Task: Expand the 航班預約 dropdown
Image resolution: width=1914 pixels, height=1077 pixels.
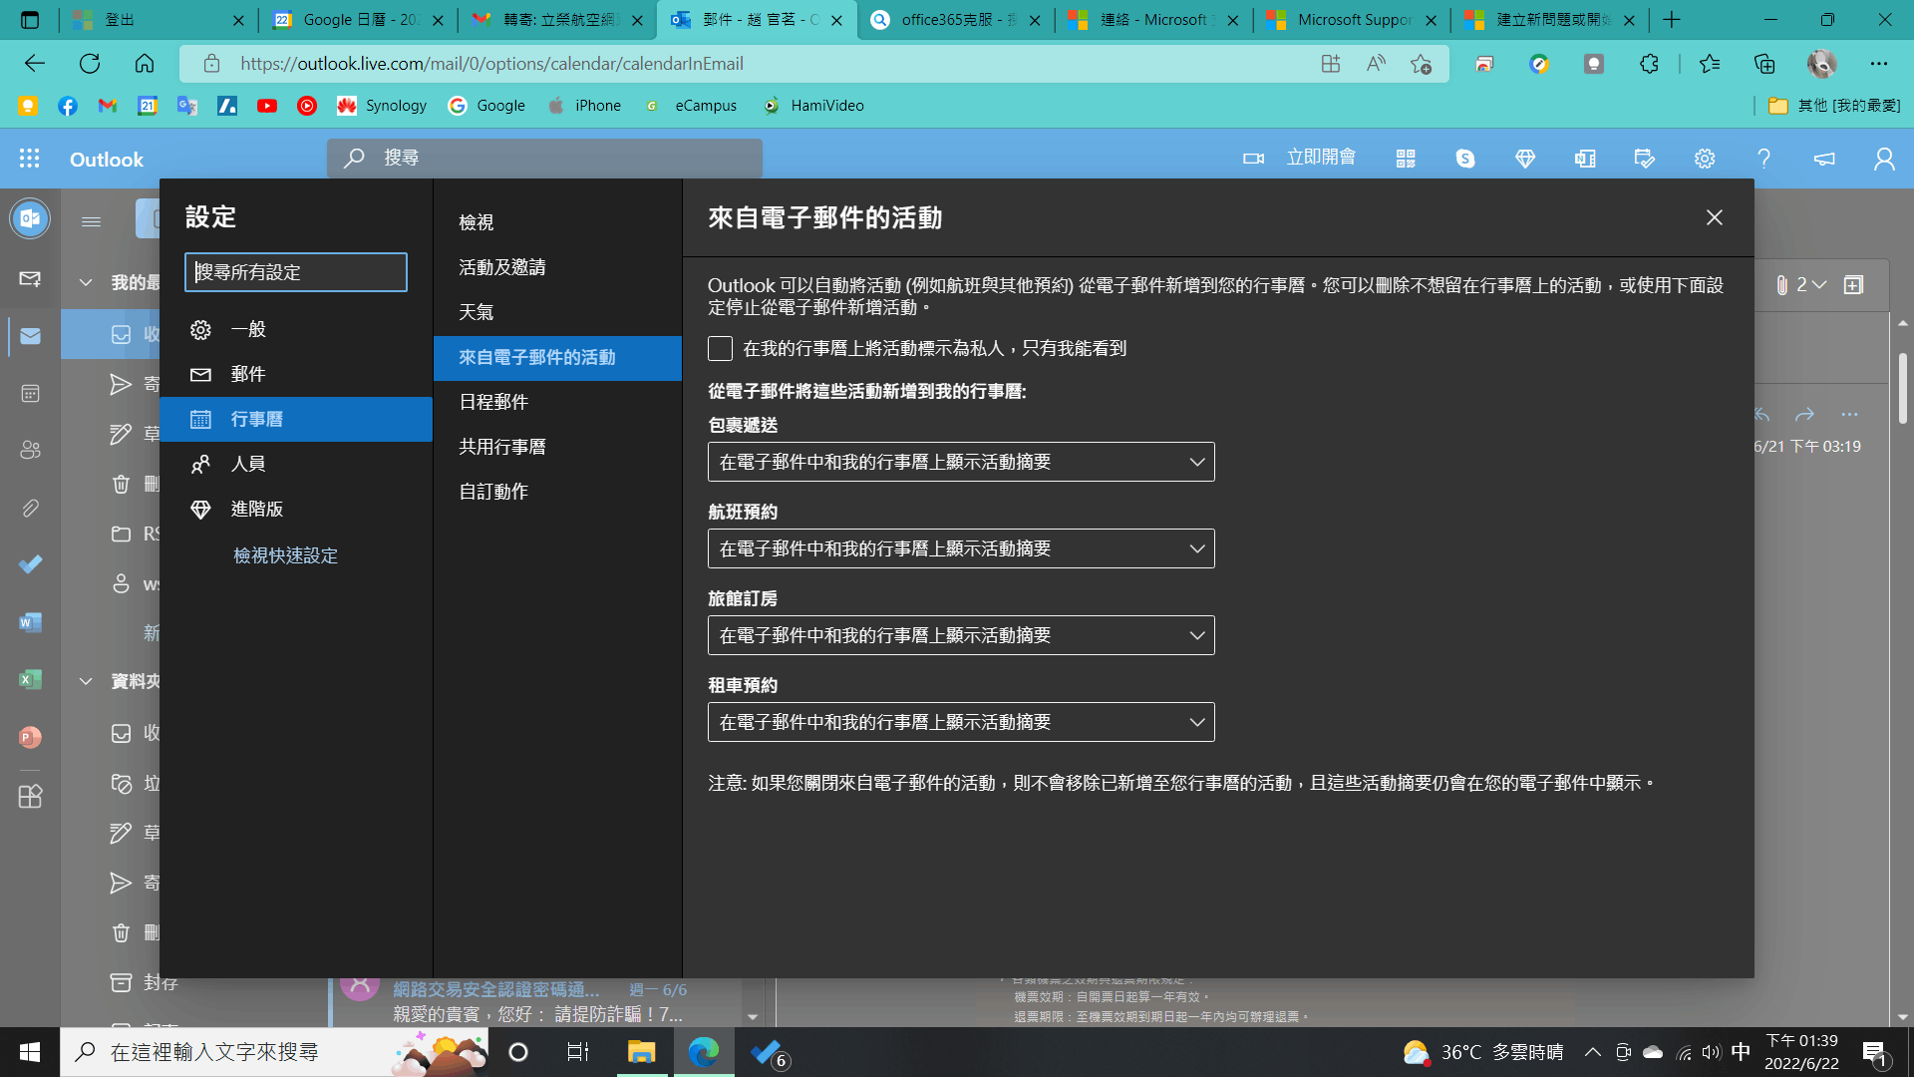Action: point(960,548)
